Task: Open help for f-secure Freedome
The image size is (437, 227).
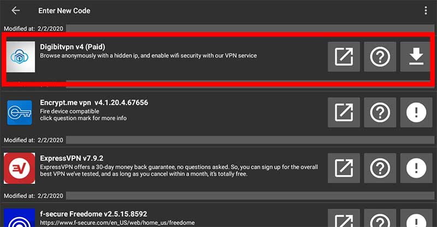Action: [380, 218]
